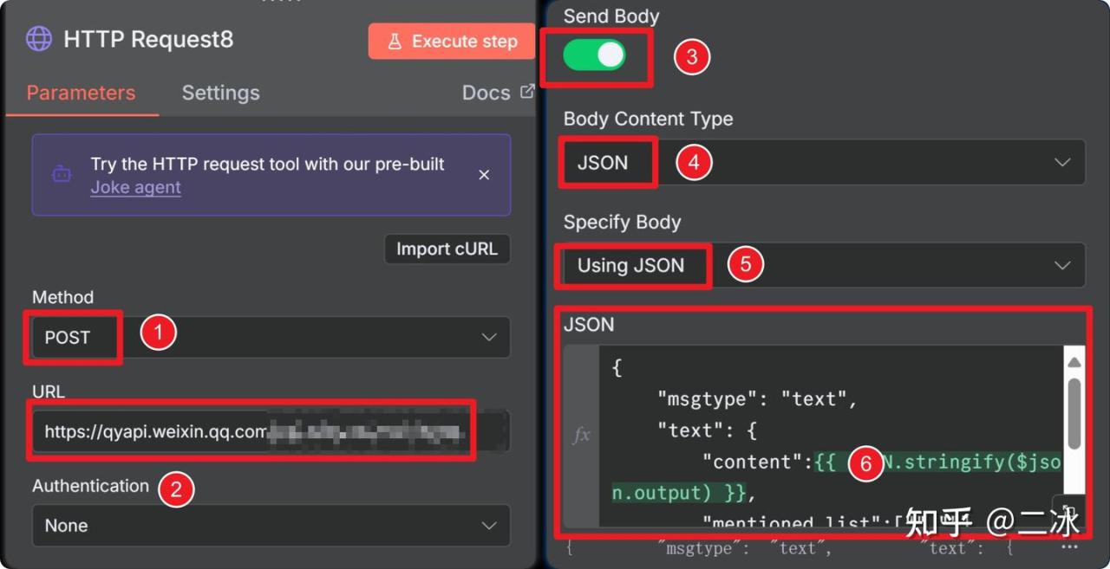
Task: Click the JSON editor vertical scrollbar thumb
Action: pos(1074,416)
